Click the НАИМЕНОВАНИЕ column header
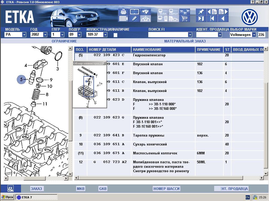This screenshot has height=201, width=269. point(163,50)
